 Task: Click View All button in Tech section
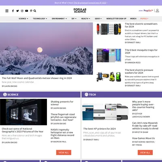pos(145,152)
